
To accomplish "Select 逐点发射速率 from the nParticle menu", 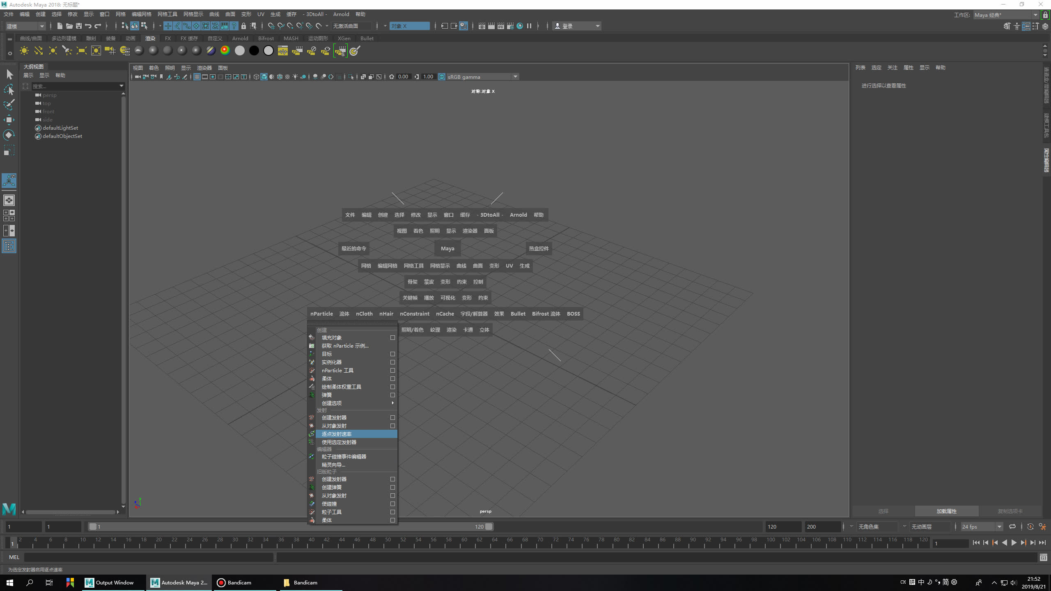I will 337,434.
